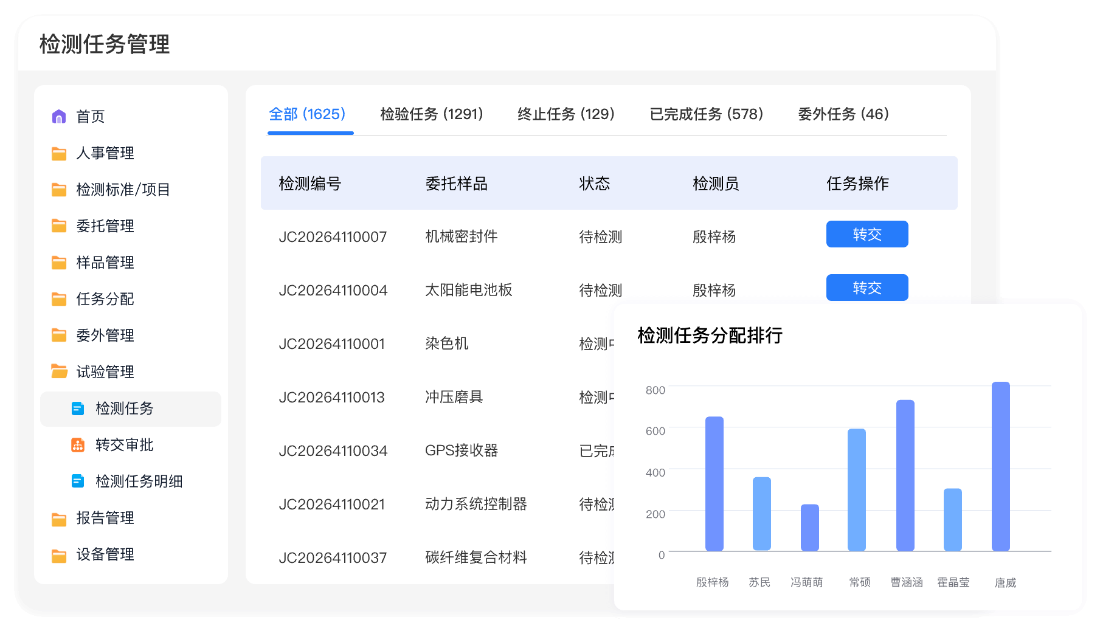Viewport: 1100px width, 631px height.
Task: Click the folder icon beside 样品管理
Action: click(x=59, y=263)
